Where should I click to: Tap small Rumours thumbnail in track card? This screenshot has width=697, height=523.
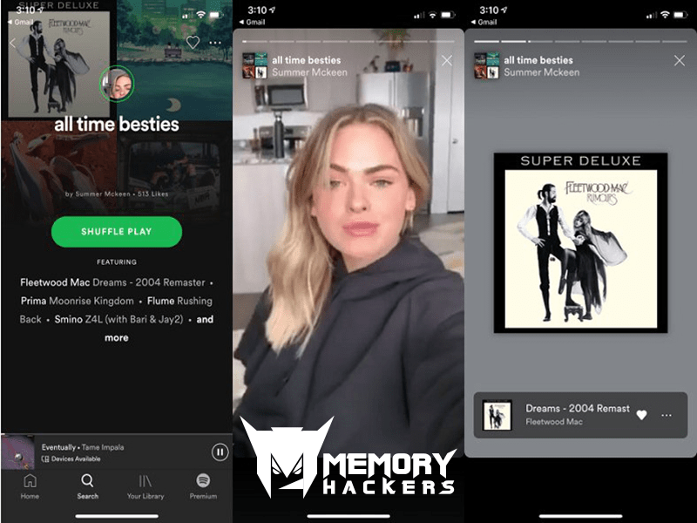pyautogui.click(x=497, y=415)
